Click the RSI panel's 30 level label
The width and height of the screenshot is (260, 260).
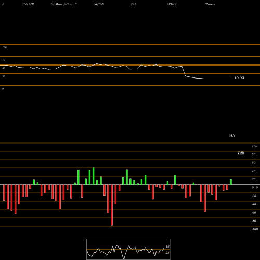click(x=4, y=76)
